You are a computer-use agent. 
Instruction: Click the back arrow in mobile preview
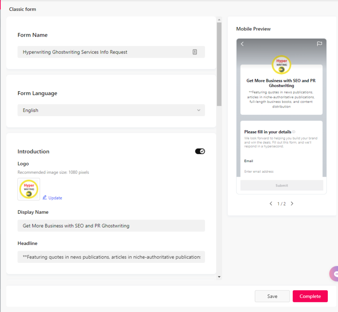click(x=242, y=44)
